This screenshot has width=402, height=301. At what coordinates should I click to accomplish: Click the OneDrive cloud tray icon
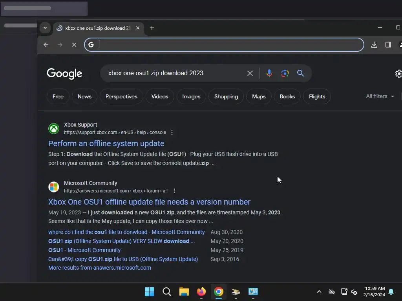332,292
